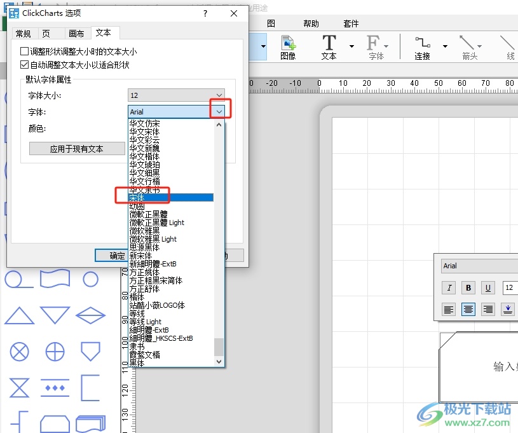
Task: Collapse the font name dropdown arrow
Action: click(219, 112)
